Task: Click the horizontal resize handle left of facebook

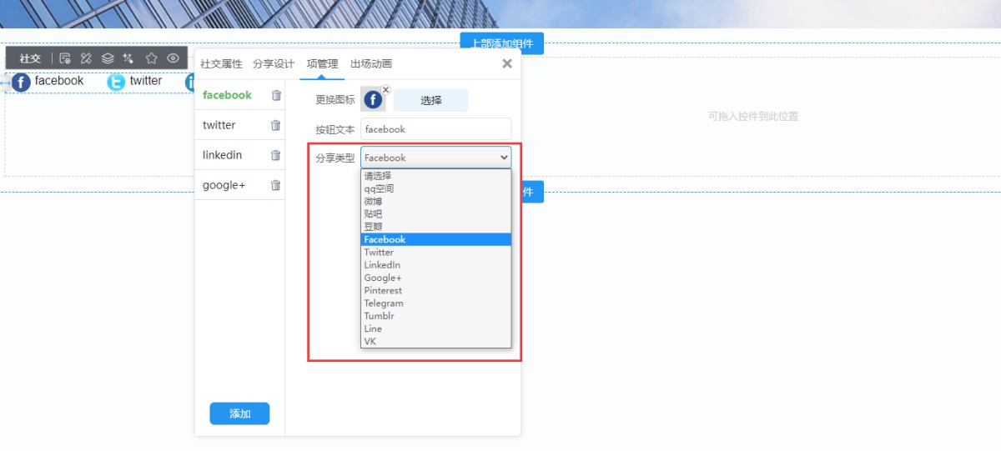Action: [x=6, y=83]
